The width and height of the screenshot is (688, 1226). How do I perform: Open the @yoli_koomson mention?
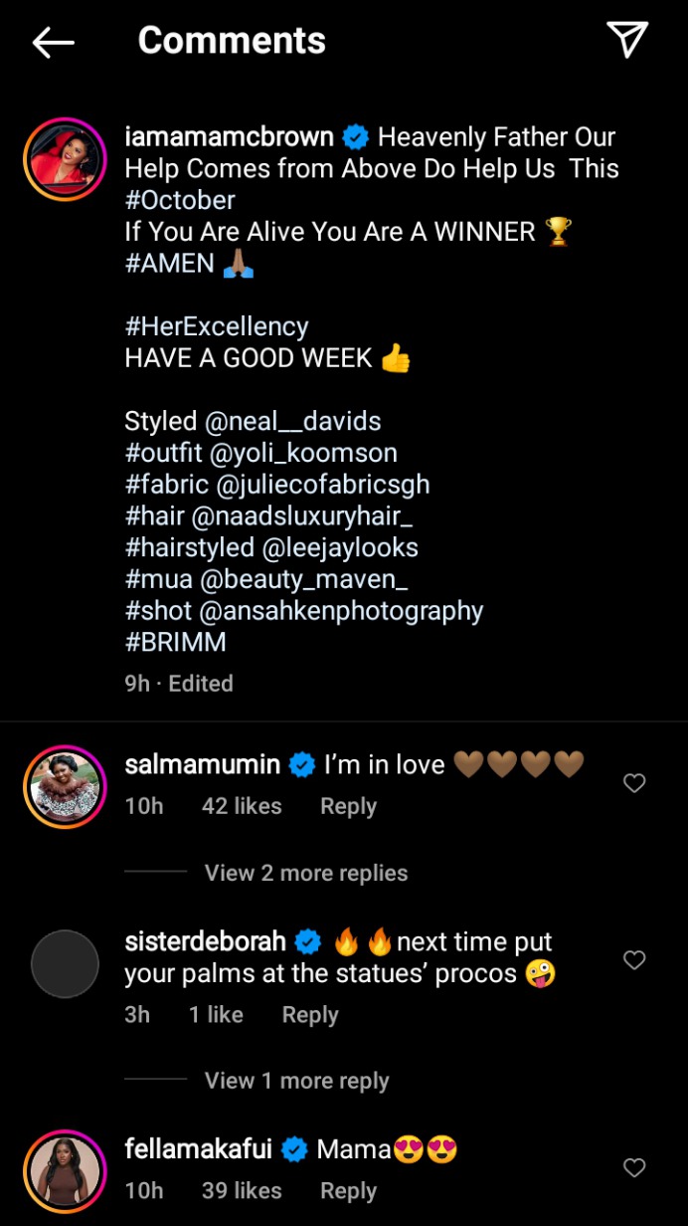[303, 453]
